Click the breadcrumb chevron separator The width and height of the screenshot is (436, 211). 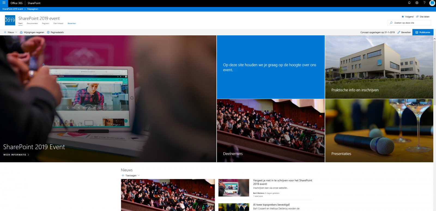(25, 9)
